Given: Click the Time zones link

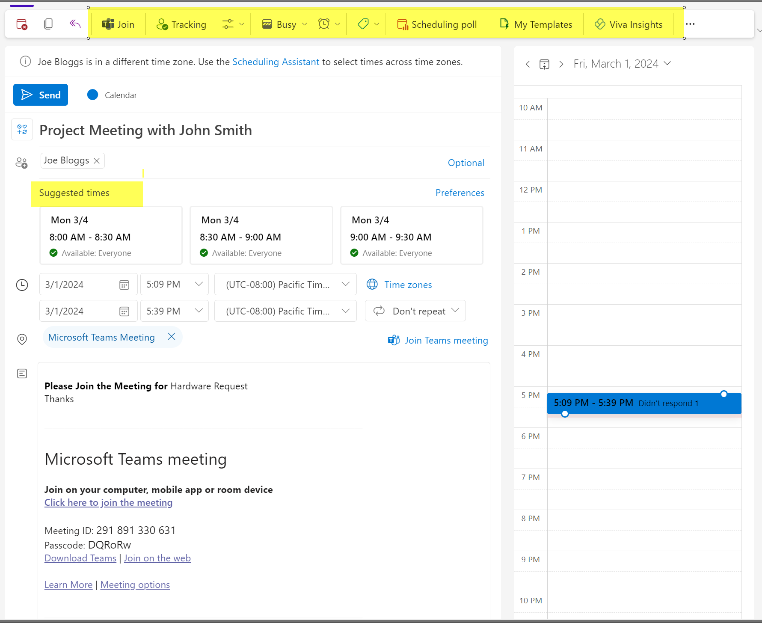Looking at the screenshot, I should pyautogui.click(x=408, y=285).
